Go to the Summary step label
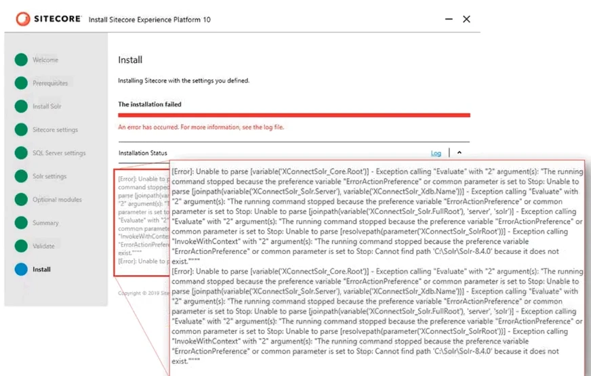 (45, 223)
